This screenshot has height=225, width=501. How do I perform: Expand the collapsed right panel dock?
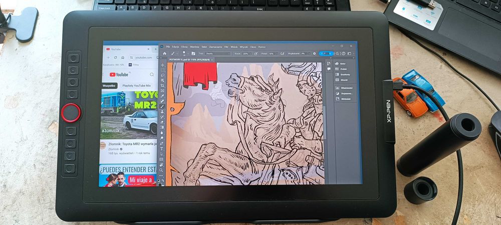pyautogui.click(x=353, y=58)
